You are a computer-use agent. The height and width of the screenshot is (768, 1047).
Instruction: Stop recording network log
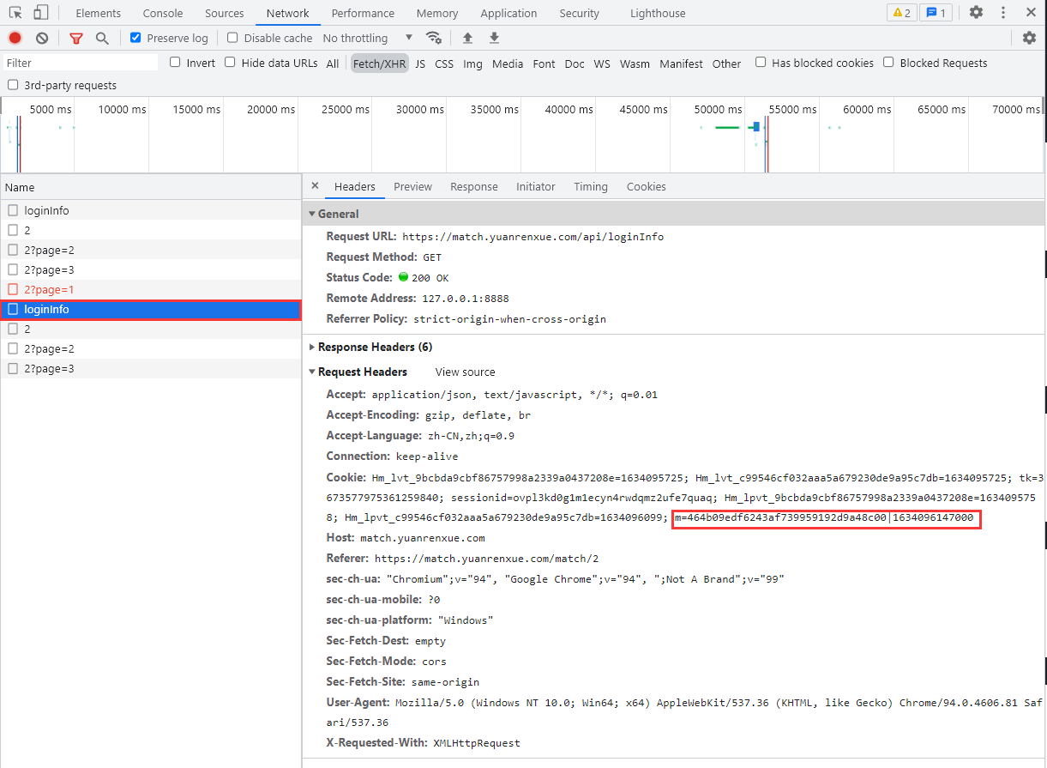pyautogui.click(x=15, y=38)
